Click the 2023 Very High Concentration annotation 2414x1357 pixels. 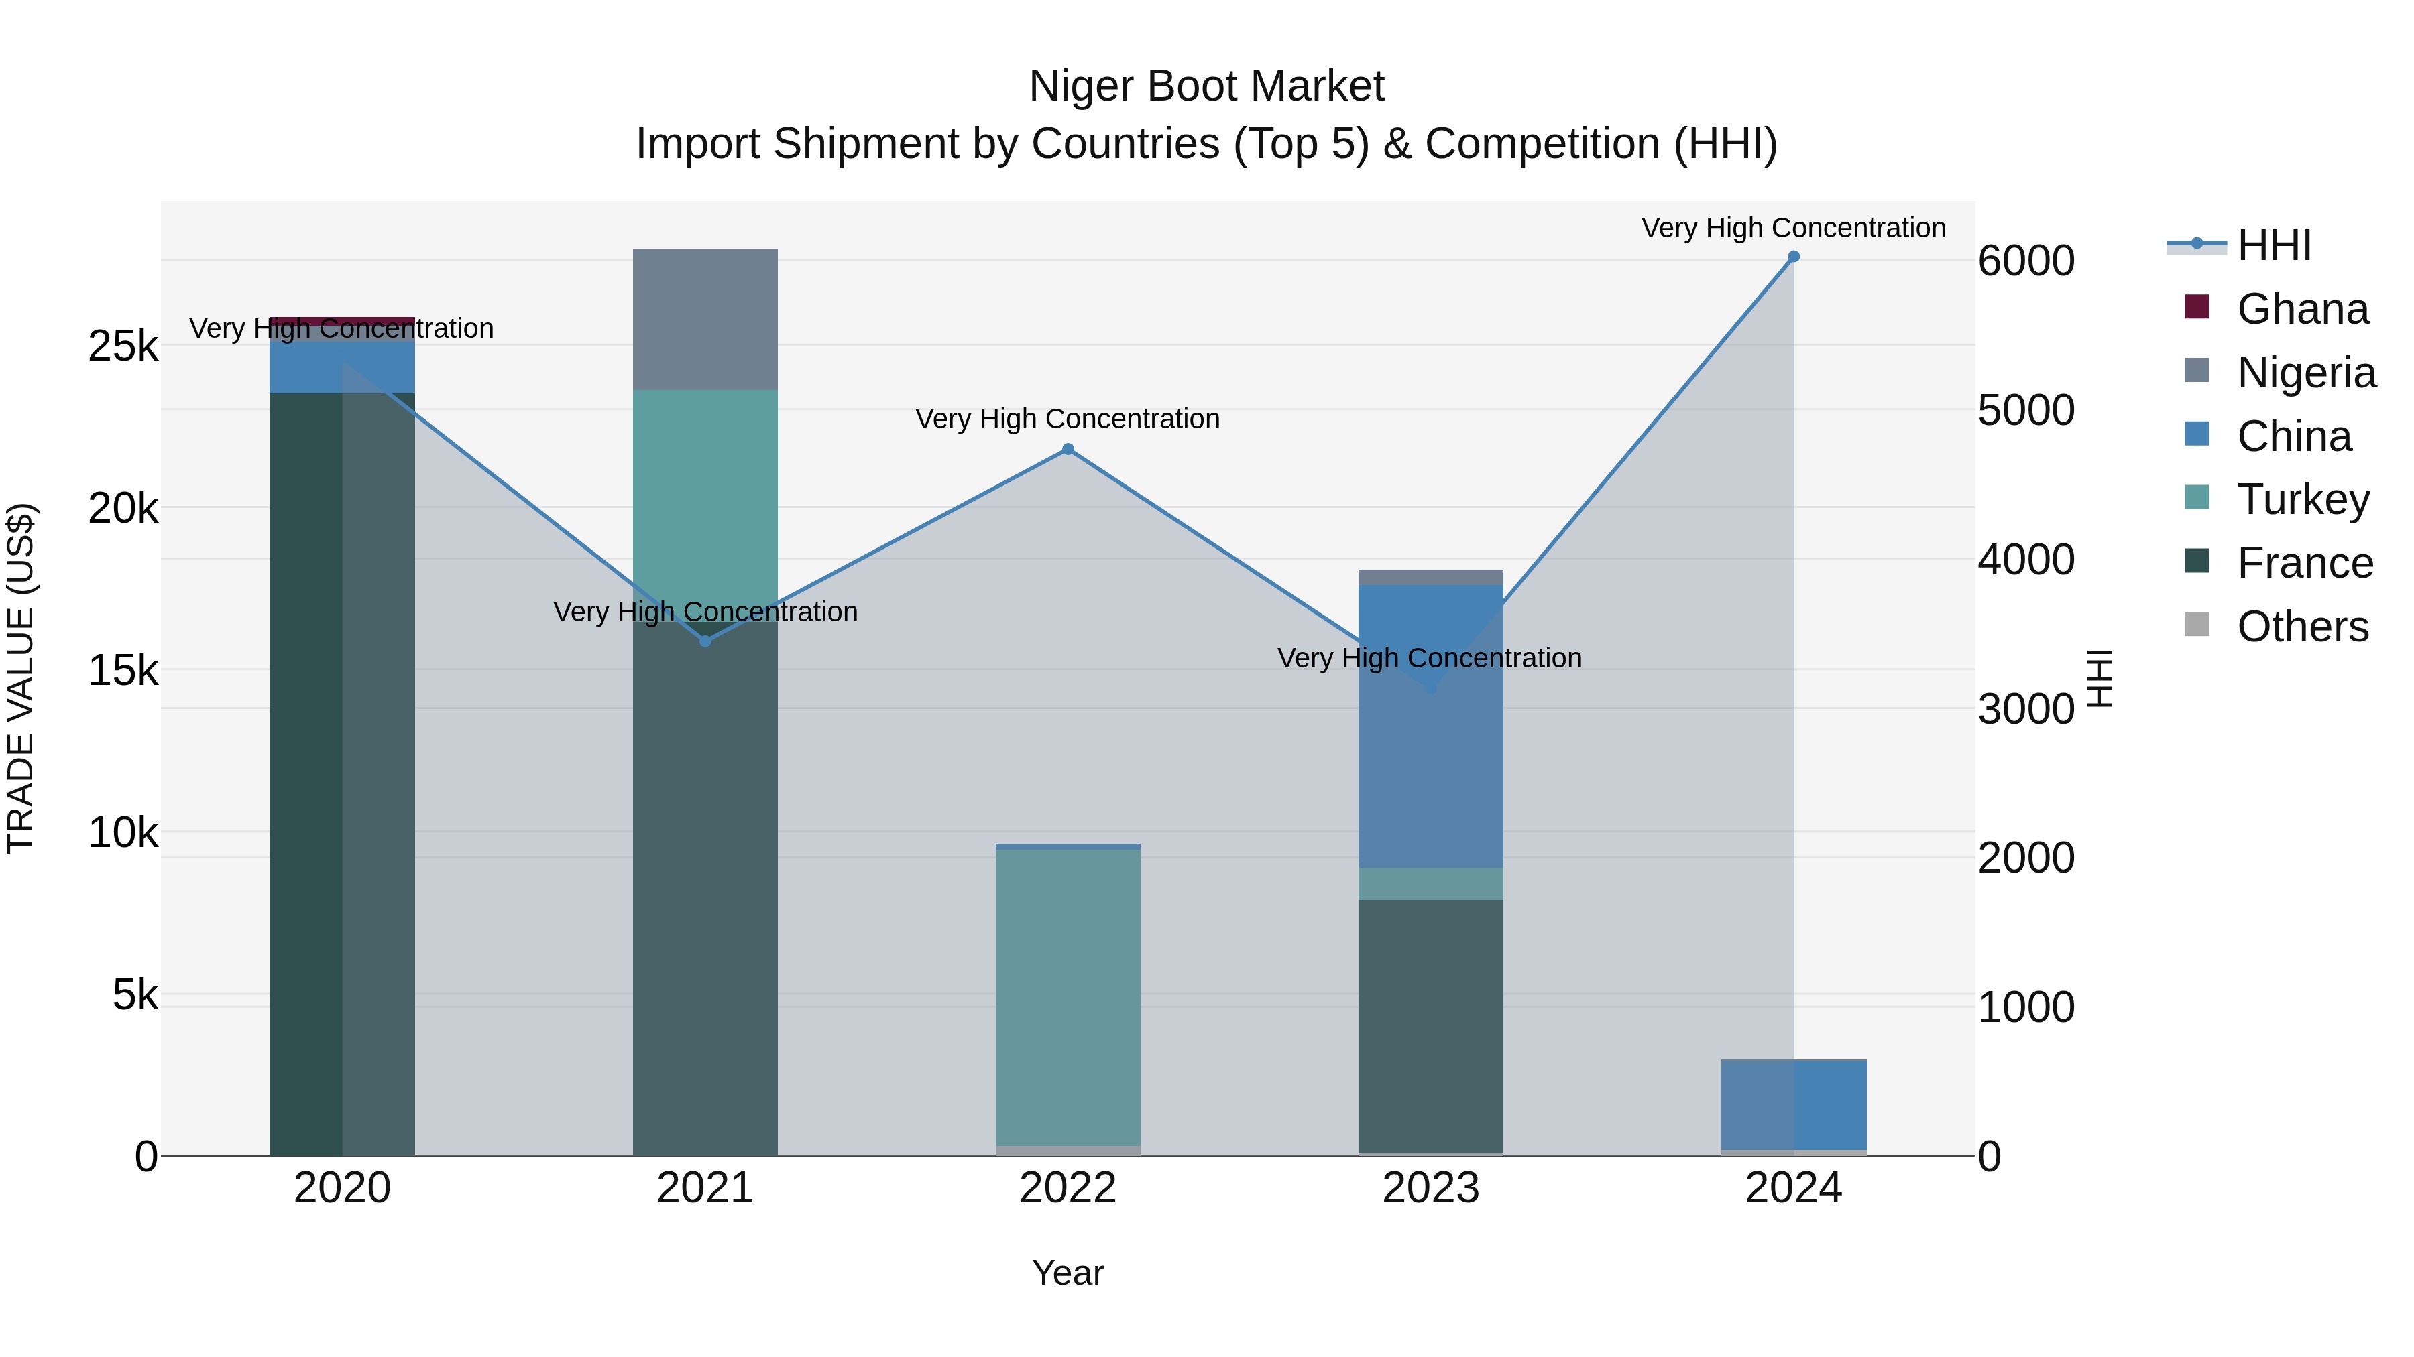coord(1430,657)
